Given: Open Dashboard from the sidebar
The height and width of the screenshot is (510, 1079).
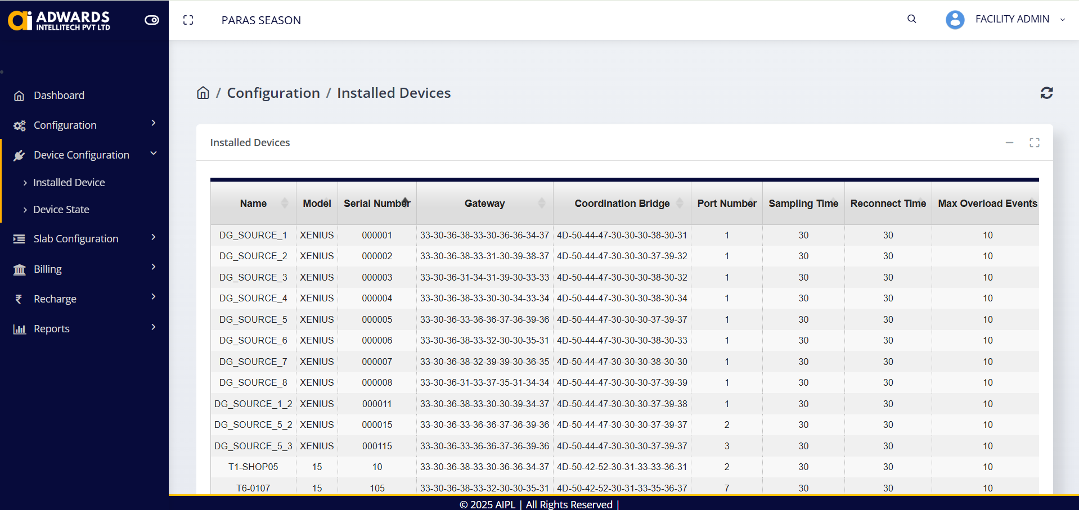Looking at the screenshot, I should coord(59,96).
